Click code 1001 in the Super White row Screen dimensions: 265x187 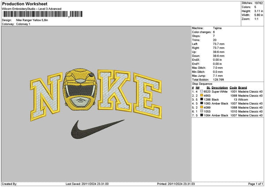pos(234,91)
